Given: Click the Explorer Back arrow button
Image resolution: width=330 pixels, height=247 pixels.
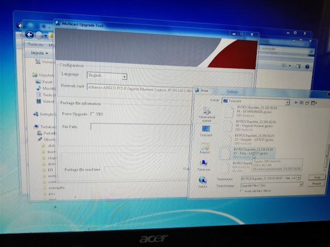Looking at the screenshot, I should pos(30,34).
